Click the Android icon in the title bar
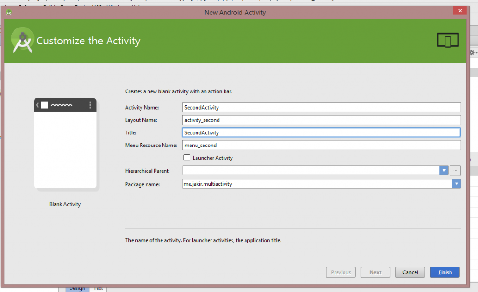478x292 pixels. (8, 13)
